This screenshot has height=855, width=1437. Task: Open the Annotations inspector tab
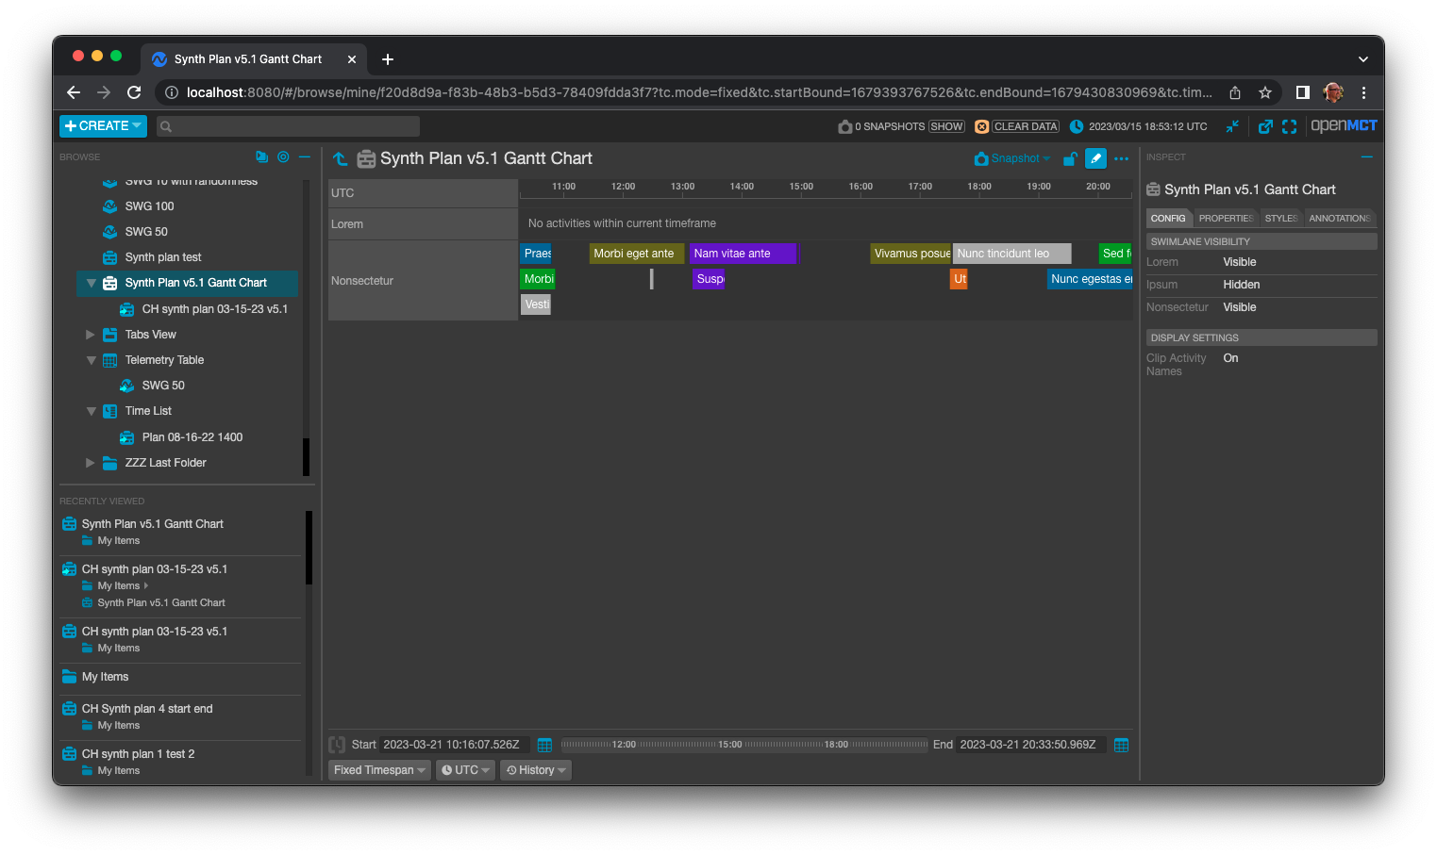pos(1339,218)
